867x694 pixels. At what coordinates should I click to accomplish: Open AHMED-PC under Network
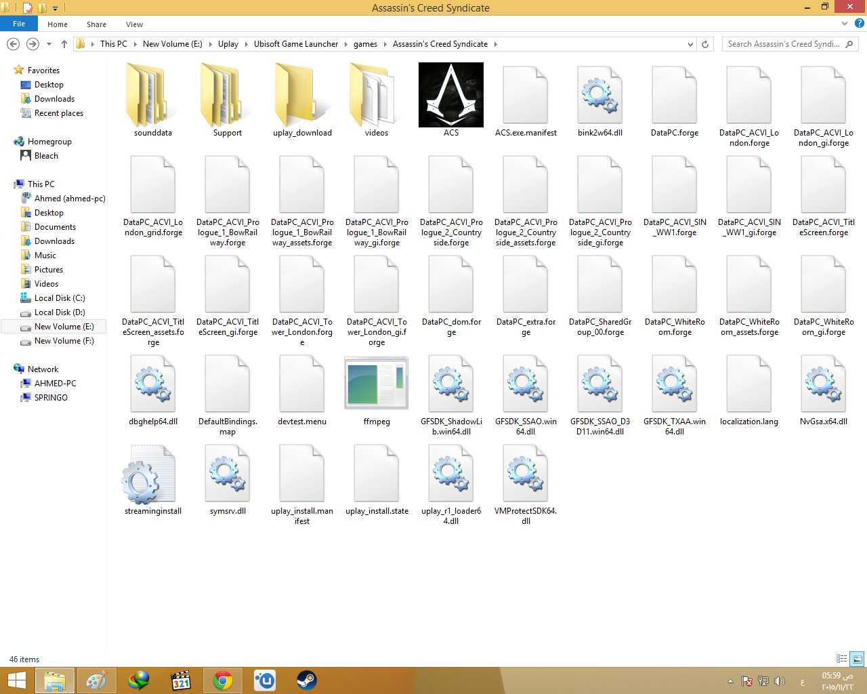tap(55, 384)
